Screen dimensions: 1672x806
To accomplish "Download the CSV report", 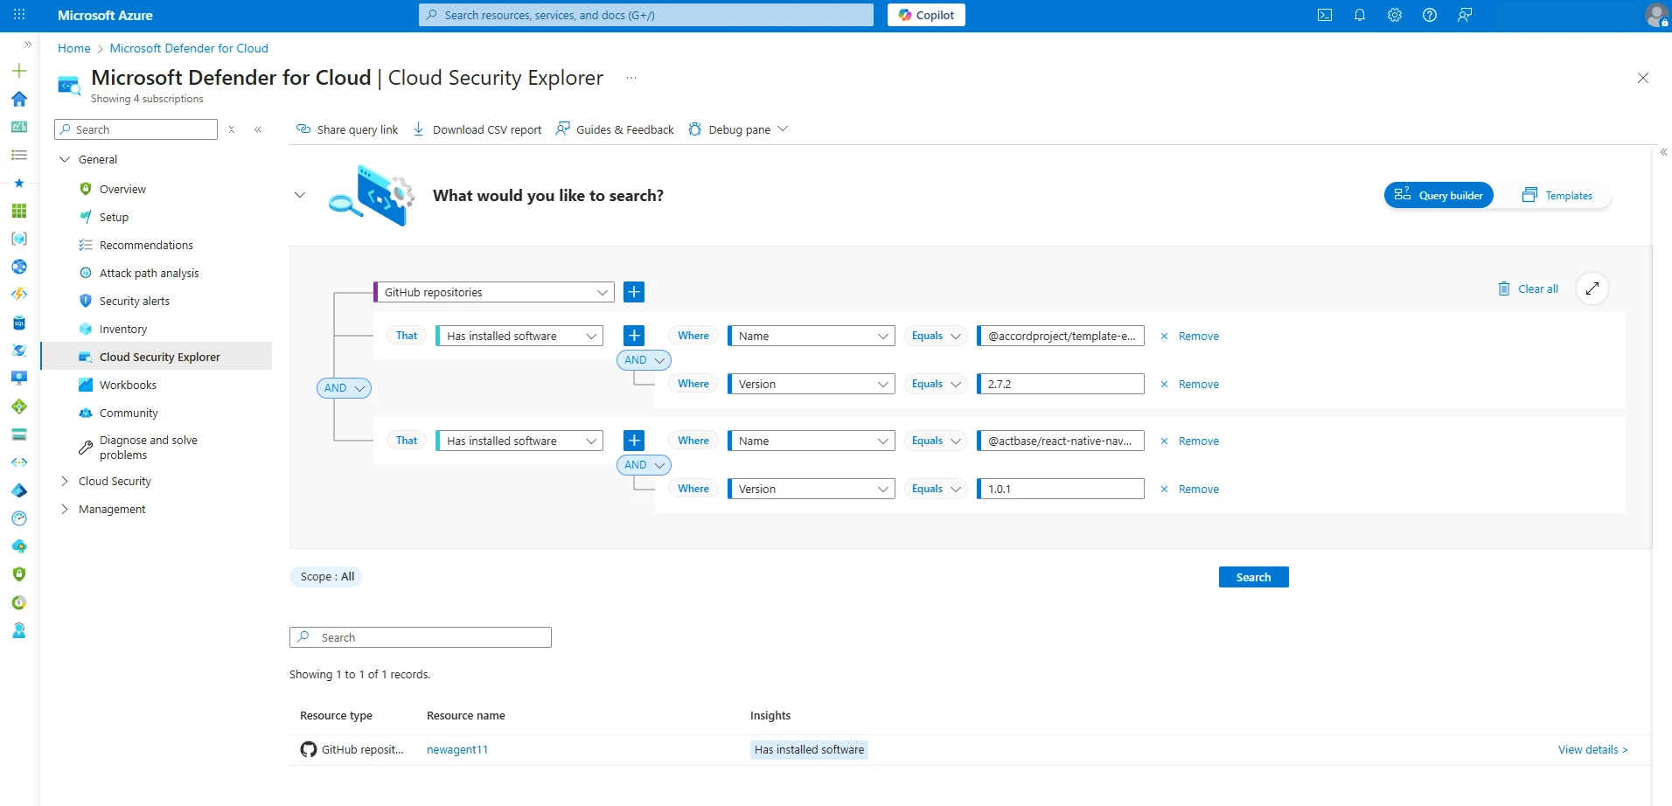I will tap(477, 129).
